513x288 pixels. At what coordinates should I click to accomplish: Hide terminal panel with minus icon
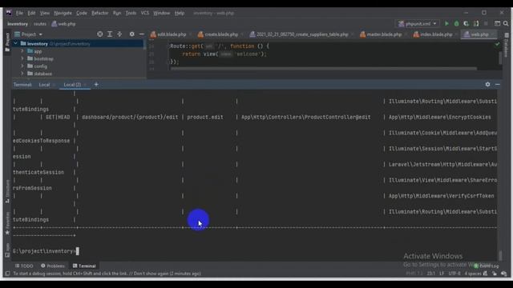(x=498, y=85)
